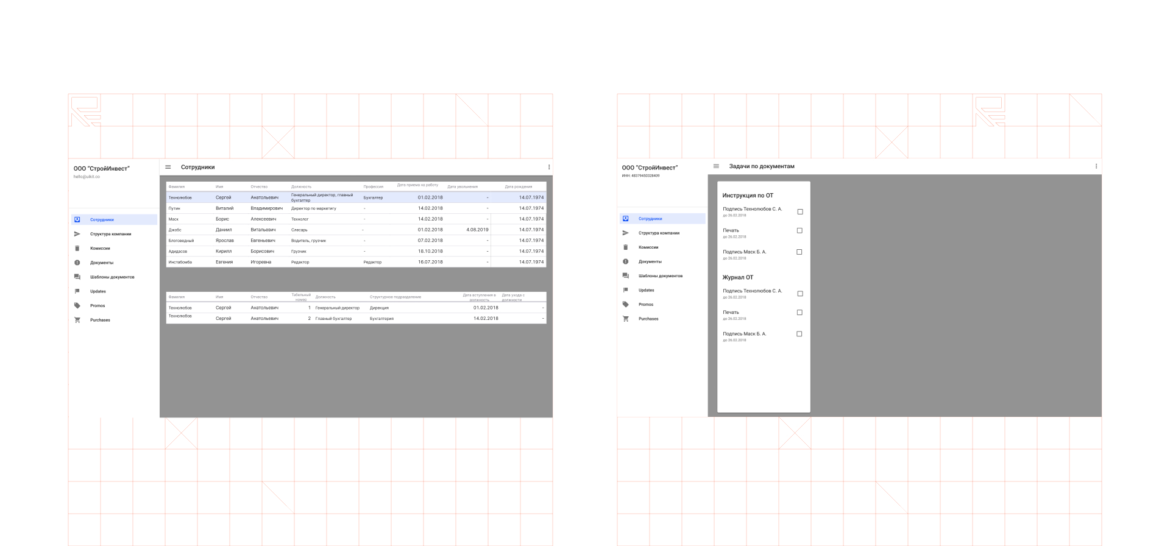This screenshot has width=1170, height=546.
Task: Click the Главный бухгалтер cell in the positions table
Action: 333,319
